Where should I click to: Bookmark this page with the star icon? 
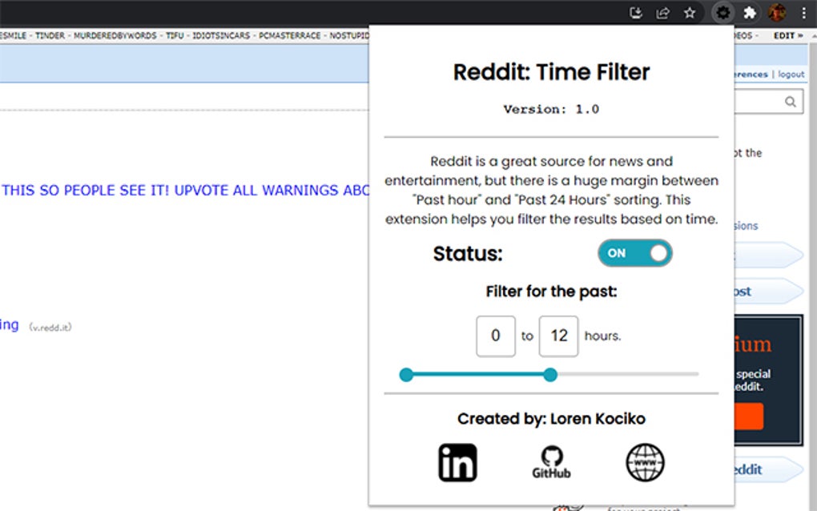pos(690,13)
